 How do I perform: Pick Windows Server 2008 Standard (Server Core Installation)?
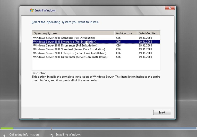click(69, 49)
